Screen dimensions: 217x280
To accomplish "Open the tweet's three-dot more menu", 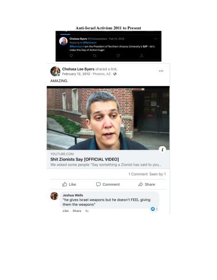I will pos(156,39).
